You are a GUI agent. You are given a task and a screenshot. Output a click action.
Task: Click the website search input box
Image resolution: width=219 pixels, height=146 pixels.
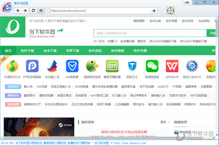[x=150, y=33]
